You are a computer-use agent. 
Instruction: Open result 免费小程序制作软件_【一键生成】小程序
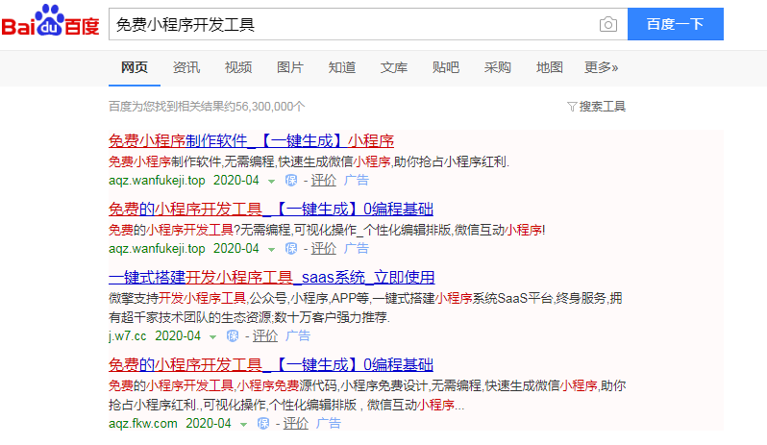251,141
